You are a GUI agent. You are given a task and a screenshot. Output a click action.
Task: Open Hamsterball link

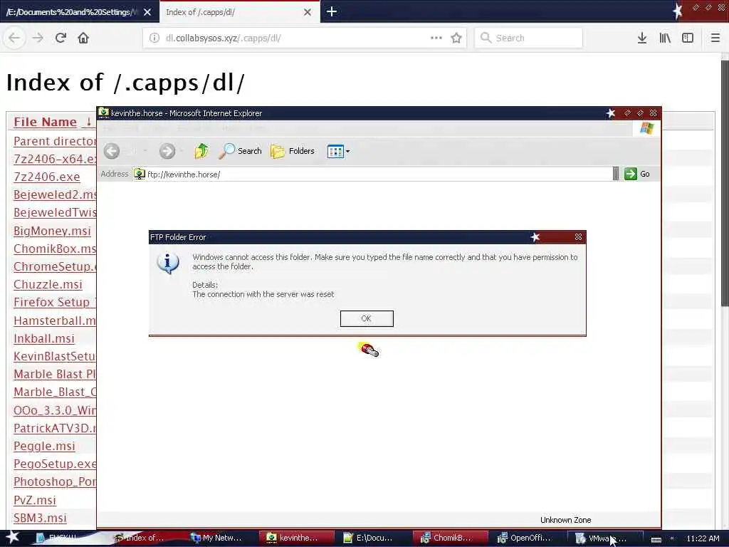(55, 321)
